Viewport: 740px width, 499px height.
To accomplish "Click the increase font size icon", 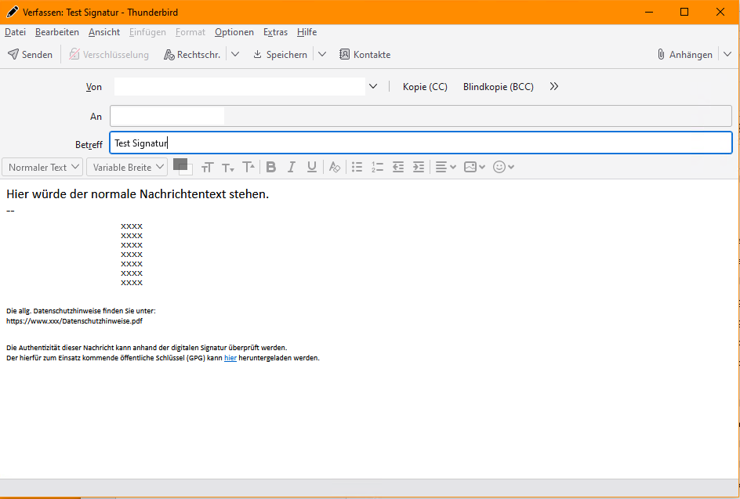I will tap(248, 167).
